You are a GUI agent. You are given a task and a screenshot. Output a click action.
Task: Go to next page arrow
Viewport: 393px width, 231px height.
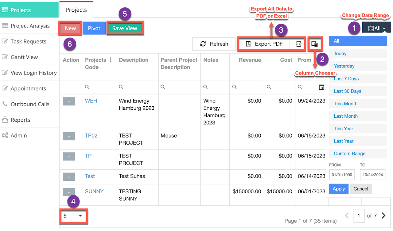383,216
